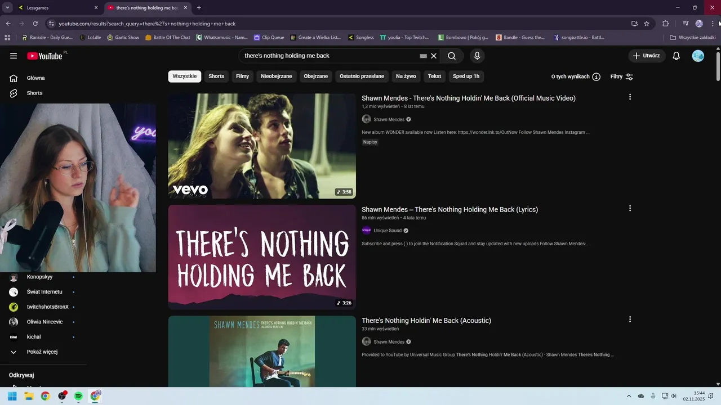Open There's Nothing Holdin' Me Back (Acoustic) title
The width and height of the screenshot is (721, 405).
(x=426, y=321)
